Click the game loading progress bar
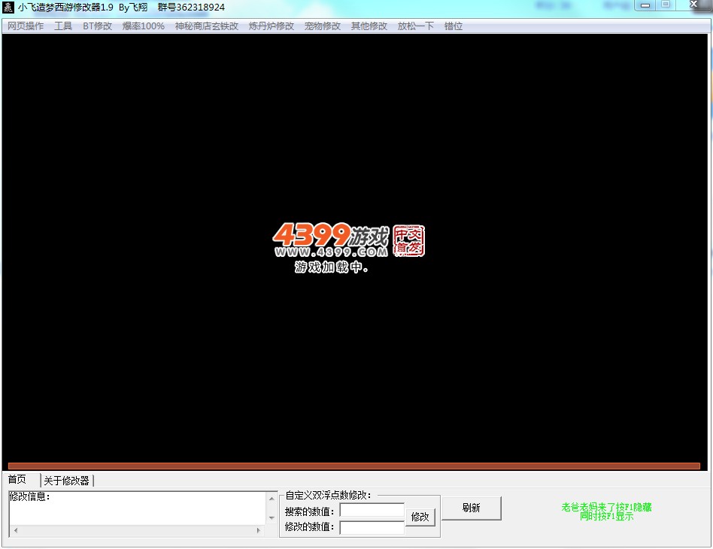This screenshot has height=549, width=713. tap(353, 466)
